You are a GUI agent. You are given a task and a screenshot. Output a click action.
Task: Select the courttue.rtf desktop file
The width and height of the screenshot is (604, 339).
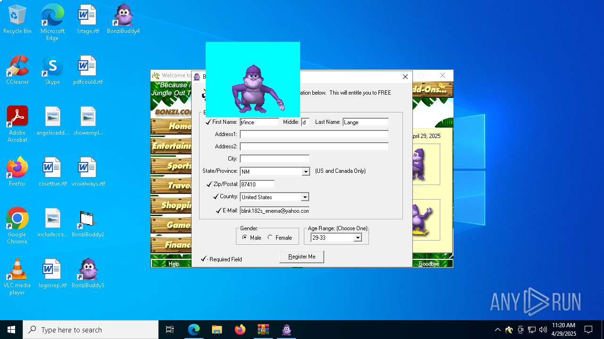[x=52, y=172]
